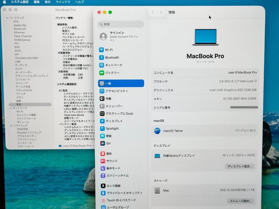Open the ヘルプ menu
279x209 pixels.
point(80,2)
